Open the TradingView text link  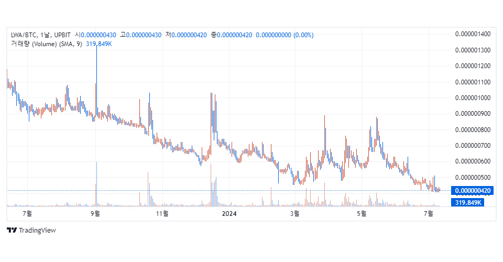pyautogui.click(x=37, y=231)
